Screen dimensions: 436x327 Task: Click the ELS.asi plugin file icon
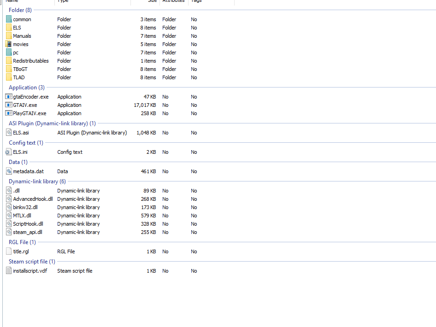coord(9,133)
